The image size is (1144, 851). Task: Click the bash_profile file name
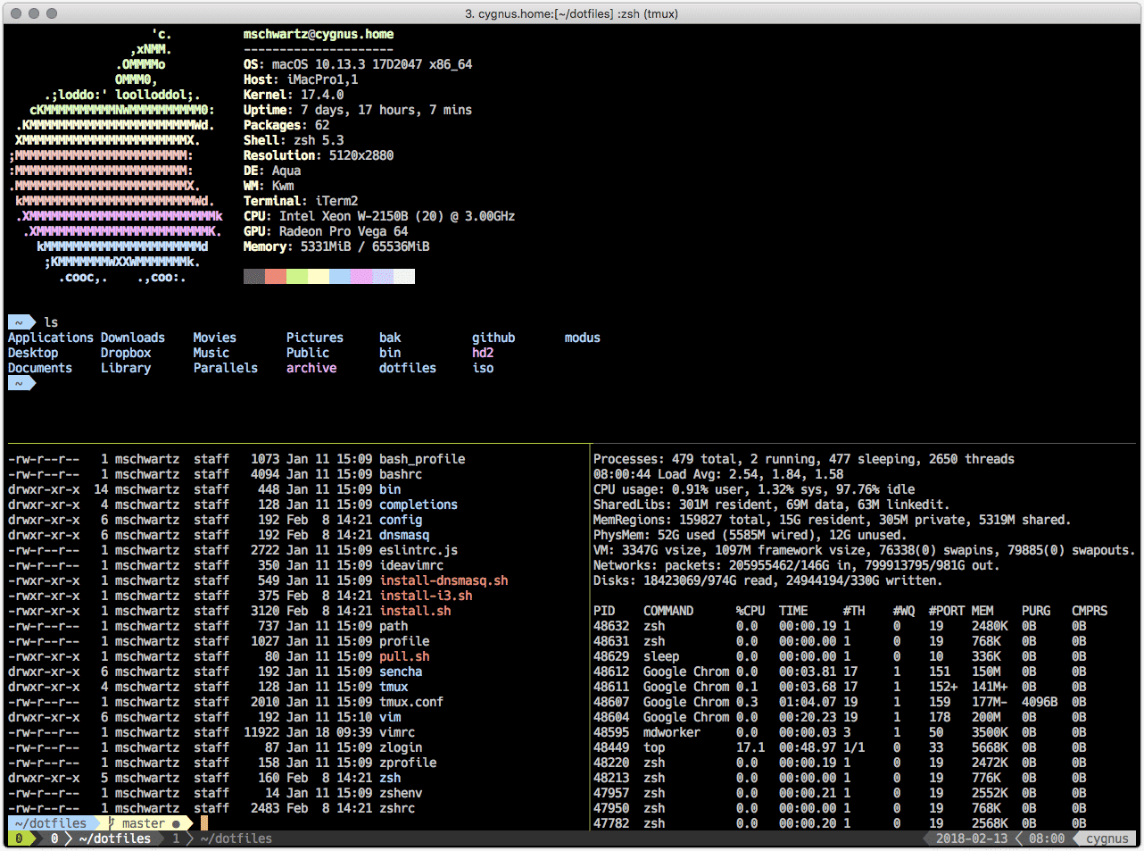pos(422,459)
